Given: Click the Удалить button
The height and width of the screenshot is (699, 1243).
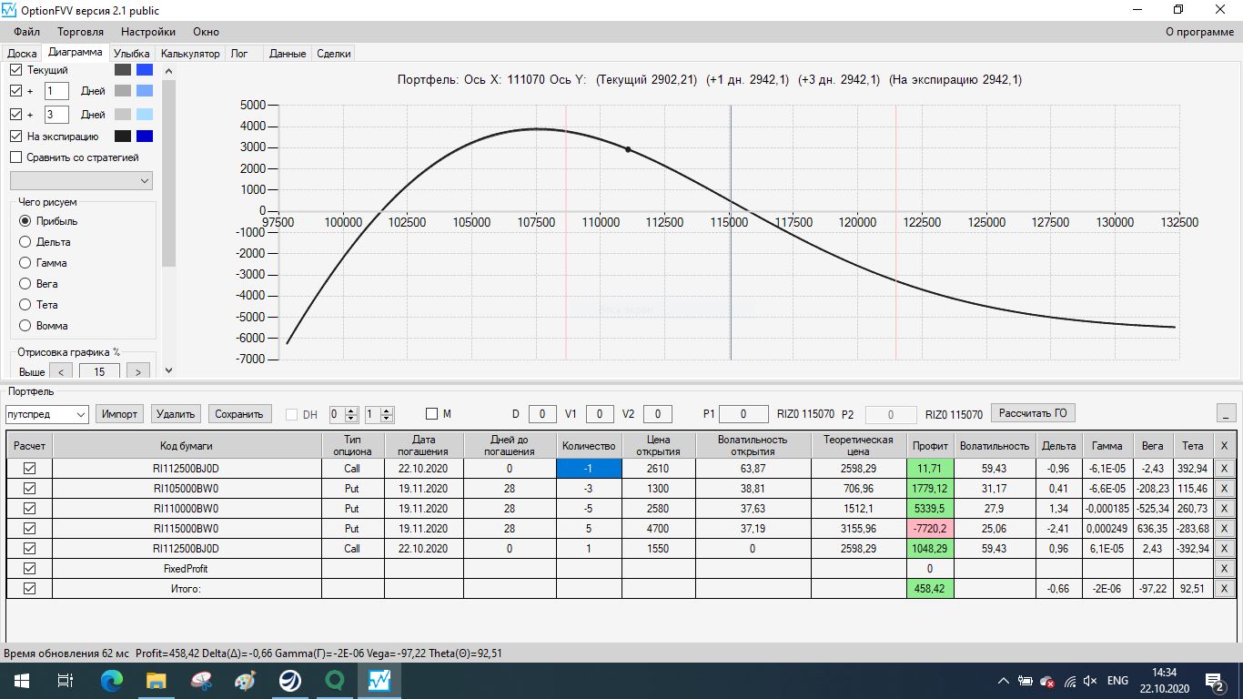Looking at the screenshot, I should tap(176, 414).
